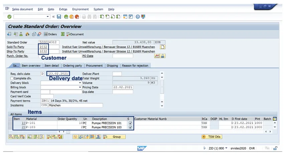Viewport: 284px width, 155px height.
Task: Click the orange Exit icon
Action: (72, 17)
